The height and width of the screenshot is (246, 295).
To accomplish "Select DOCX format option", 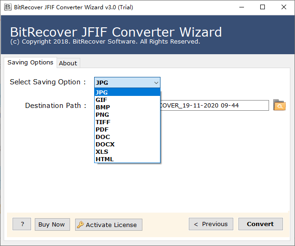I will pos(105,144).
